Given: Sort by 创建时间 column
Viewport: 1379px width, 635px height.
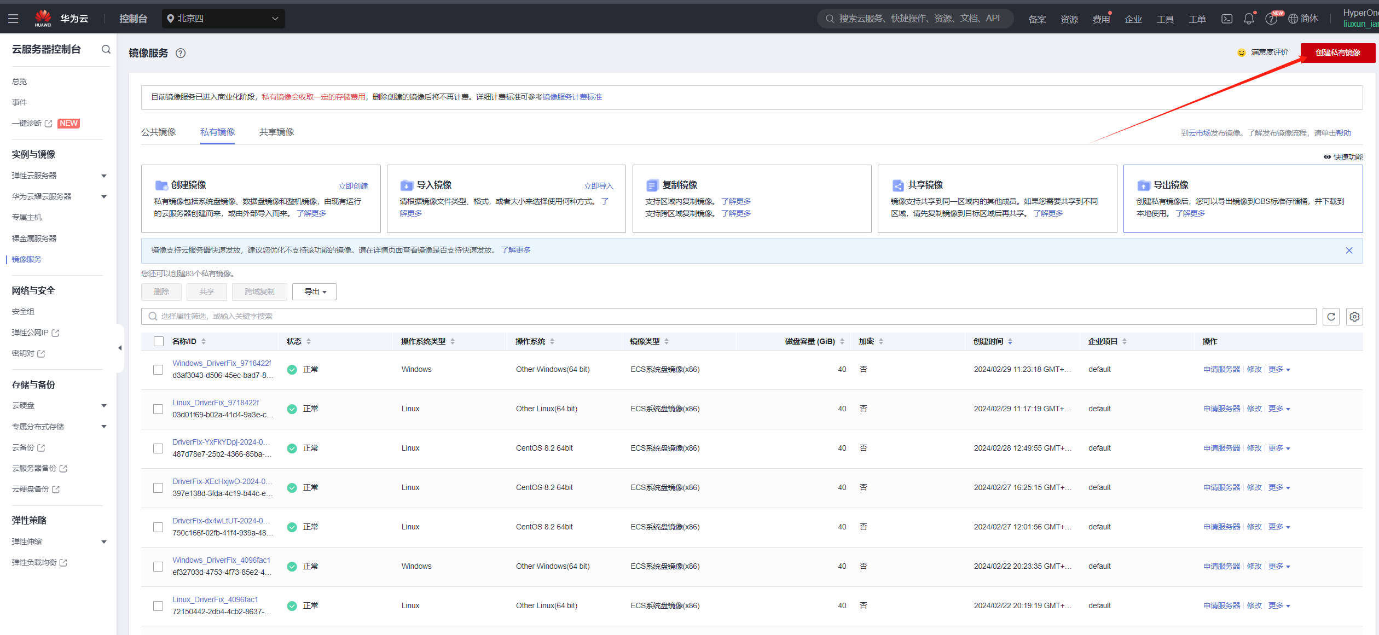Looking at the screenshot, I should coord(1010,341).
